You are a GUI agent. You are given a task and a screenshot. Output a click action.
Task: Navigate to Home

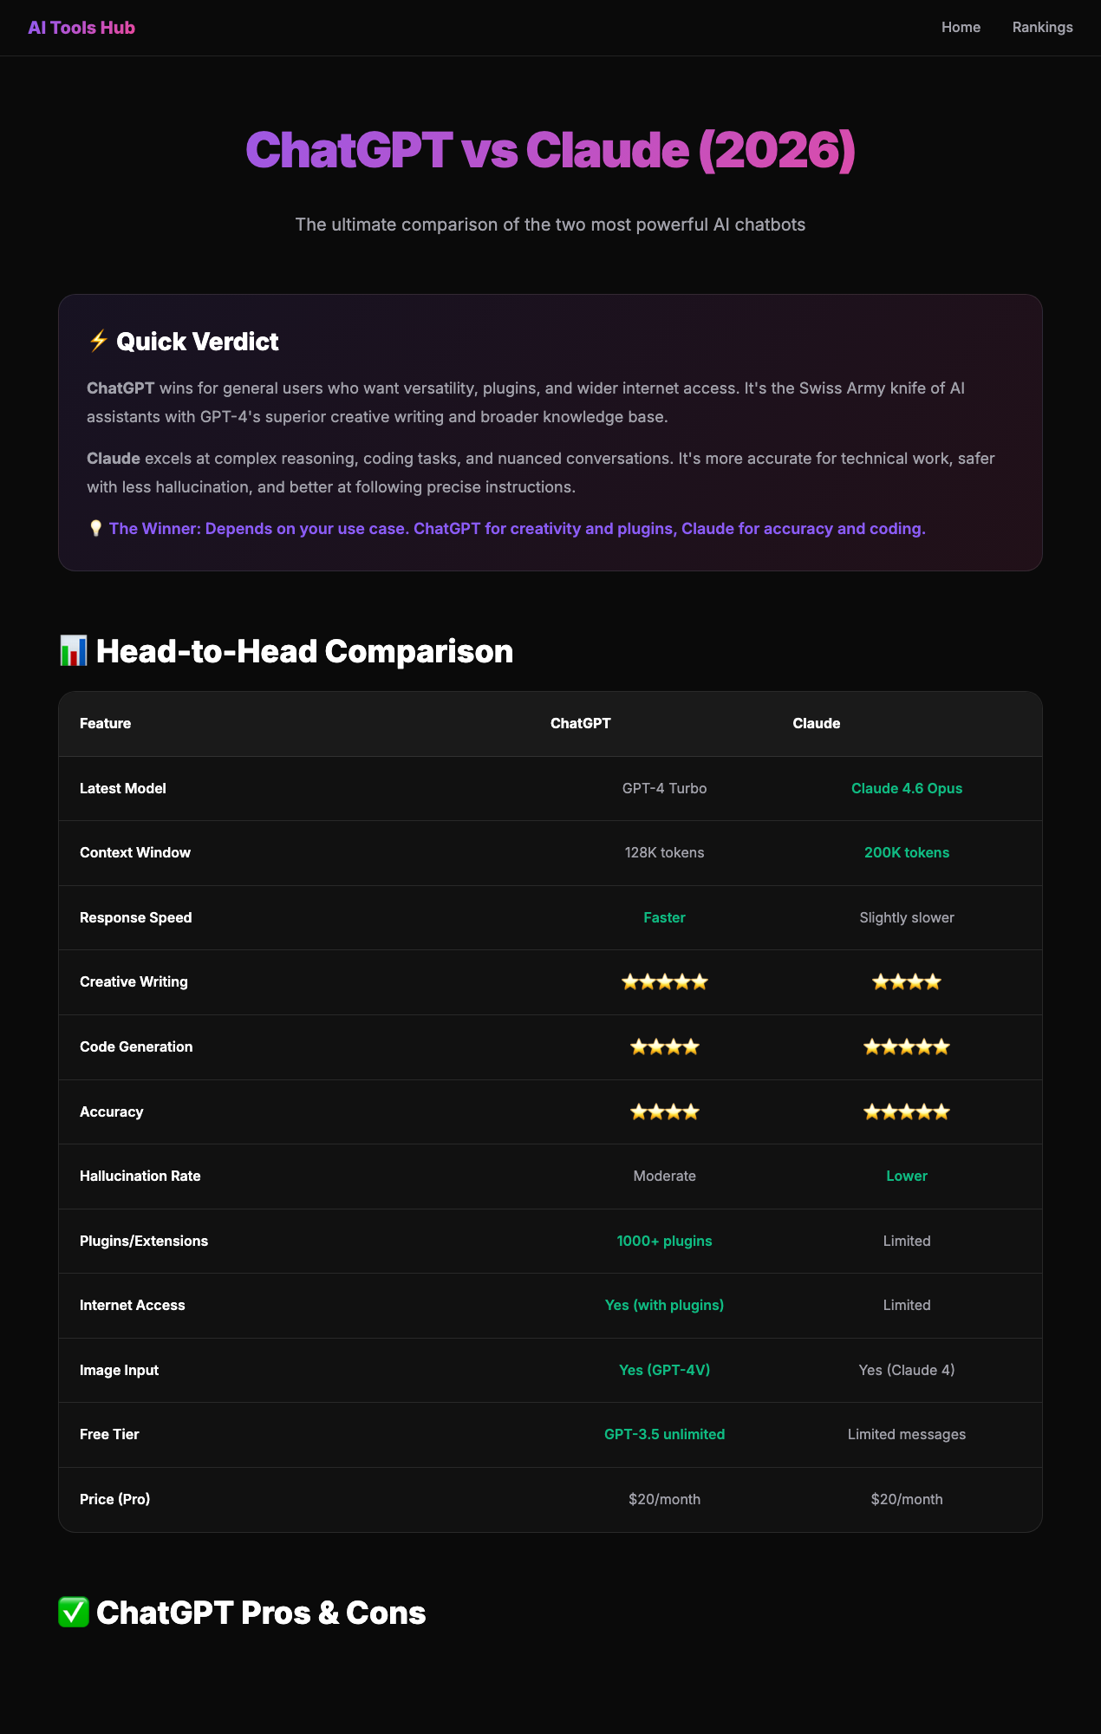tap(961, 27)
